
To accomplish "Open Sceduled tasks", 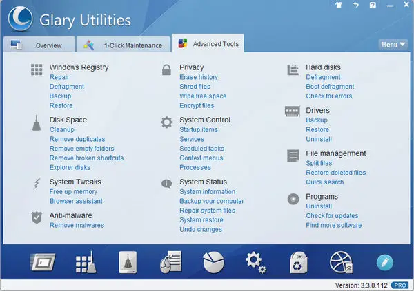I will click(202, 149).
